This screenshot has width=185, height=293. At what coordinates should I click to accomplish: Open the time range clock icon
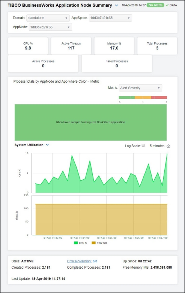[x=168, y=146]
